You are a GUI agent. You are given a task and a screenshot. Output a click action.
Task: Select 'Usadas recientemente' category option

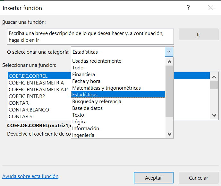97,61
